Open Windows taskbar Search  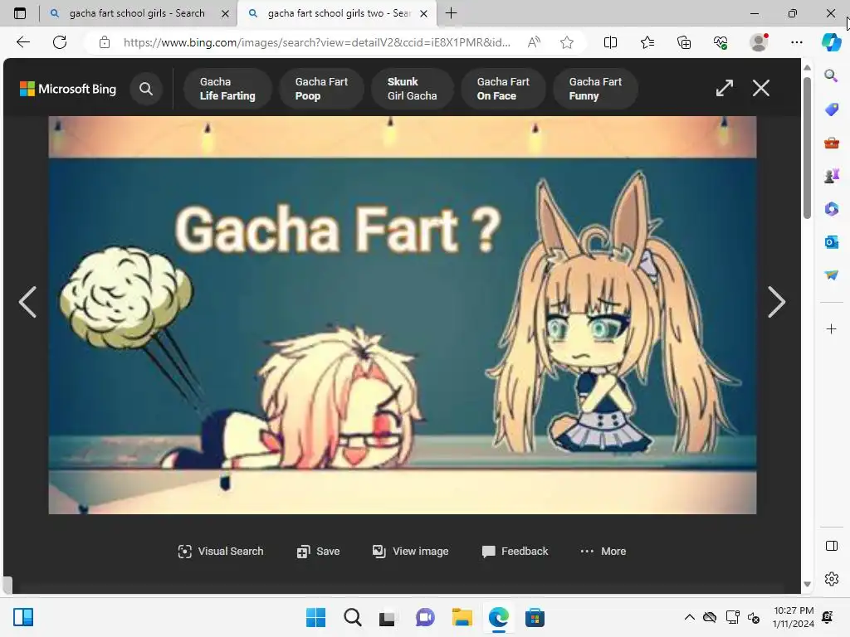pos(352,617)
